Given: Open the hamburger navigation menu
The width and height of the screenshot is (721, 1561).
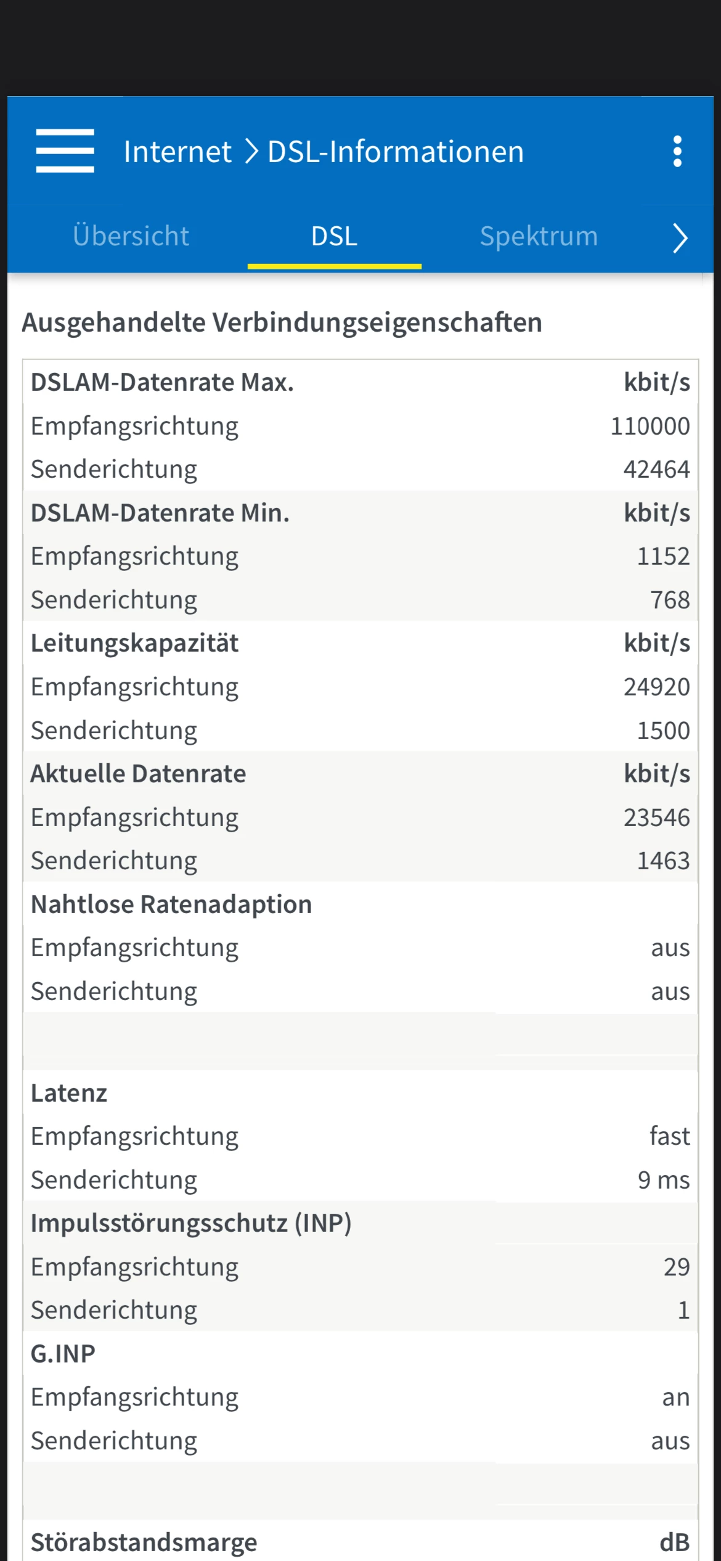Looking at the screenshot, I should pyautogui.click(x=65, y=151).
